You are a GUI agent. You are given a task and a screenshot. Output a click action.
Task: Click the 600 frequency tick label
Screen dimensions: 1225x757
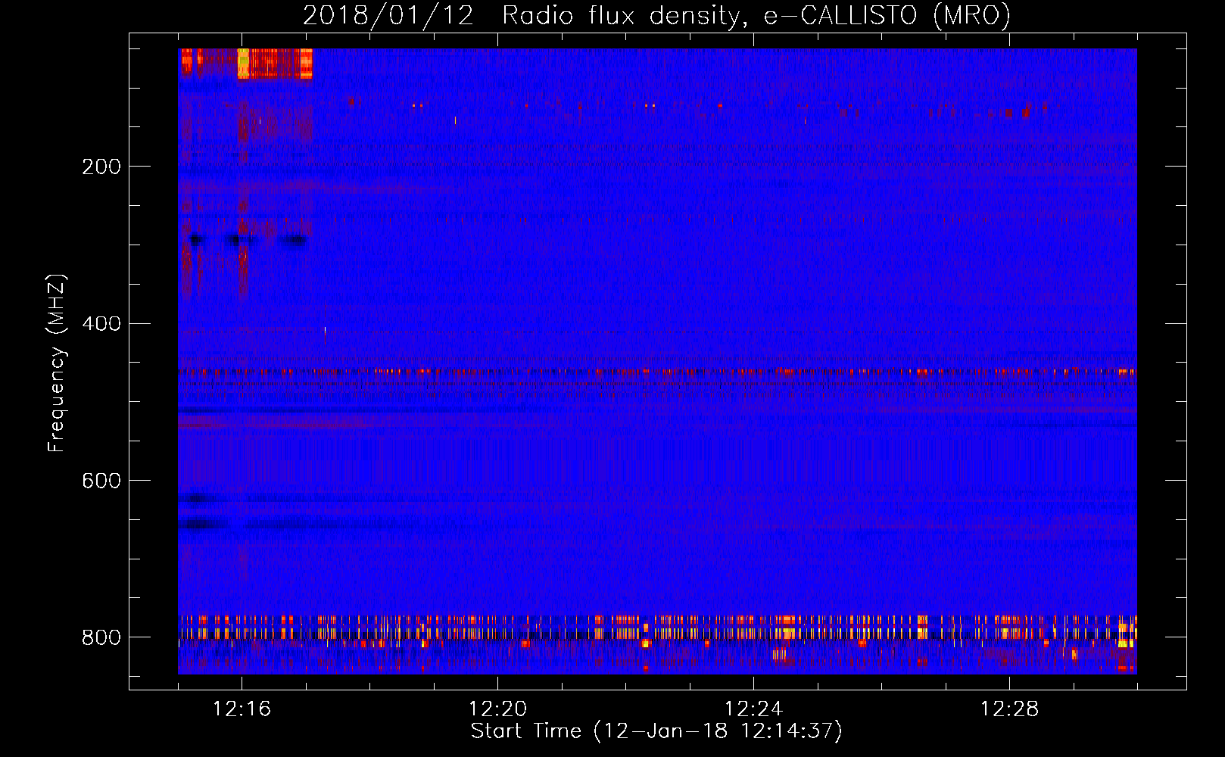(x=101, y=481)
